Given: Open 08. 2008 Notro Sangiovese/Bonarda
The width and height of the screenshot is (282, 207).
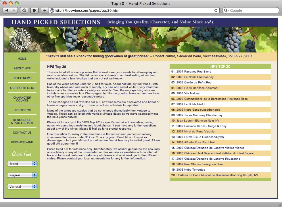Looking at the screenshot, I should [220, 110].
